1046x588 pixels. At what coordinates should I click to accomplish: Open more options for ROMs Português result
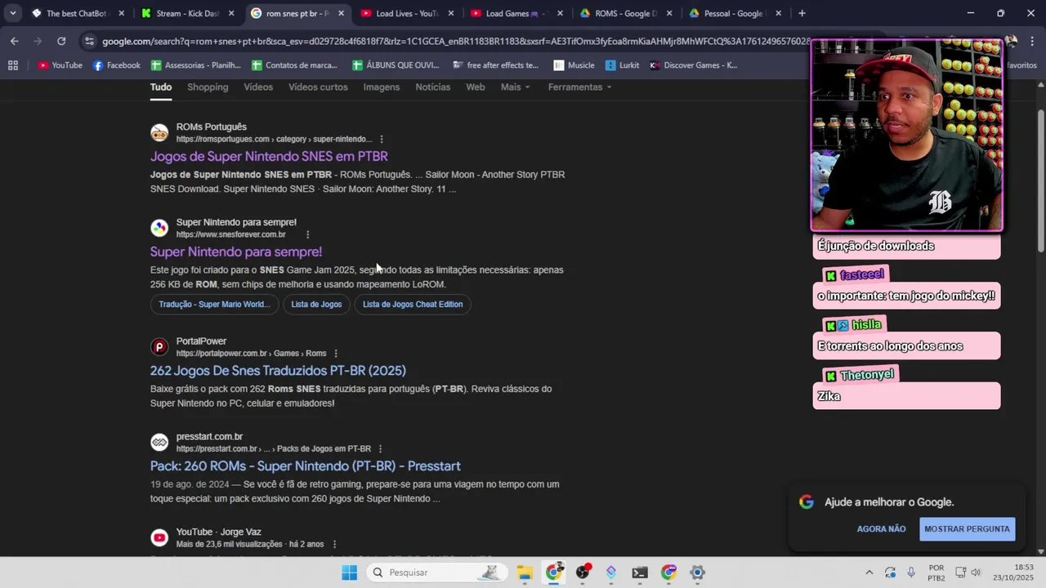pyautogui.click(x=382, y=140)
